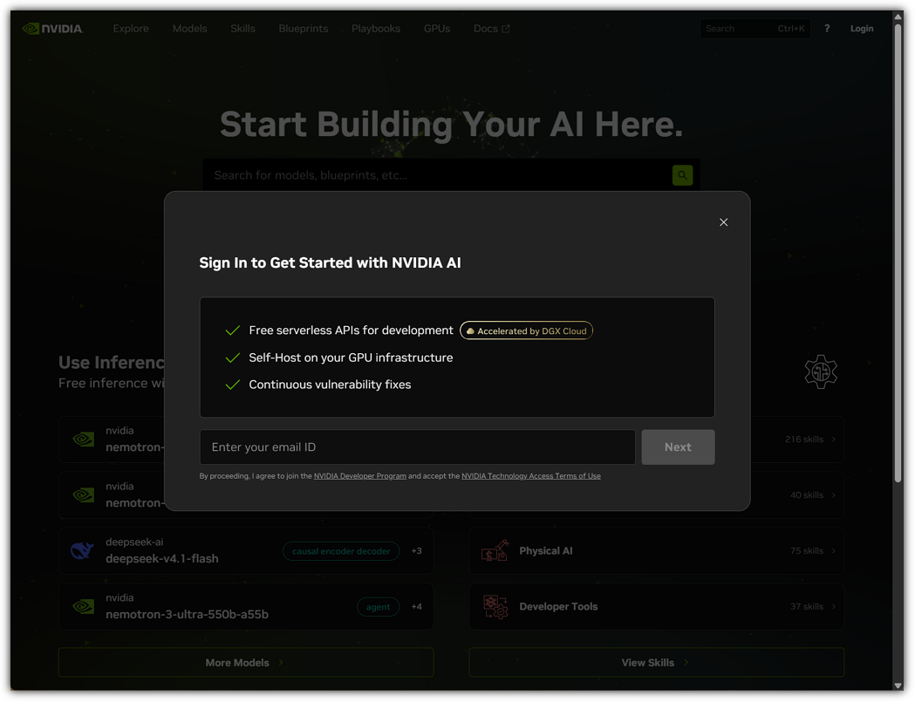This screenshot has width=915, height=702.
Task: Open the NVIDIA Developer Program link
Action: (360, 476)
